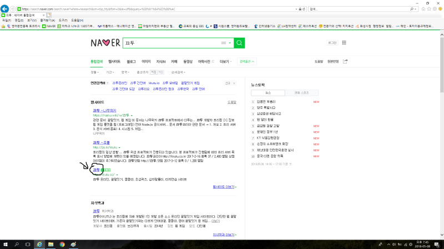Open the 교육의 중심 EBS bookmark
Image resolution: width=444 pixels, height=249 pixels.
[191, 26]
